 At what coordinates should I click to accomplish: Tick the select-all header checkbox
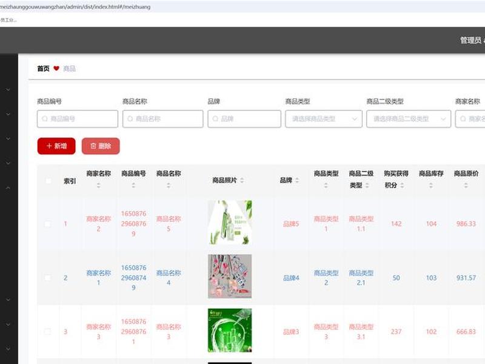pos(48,181)
